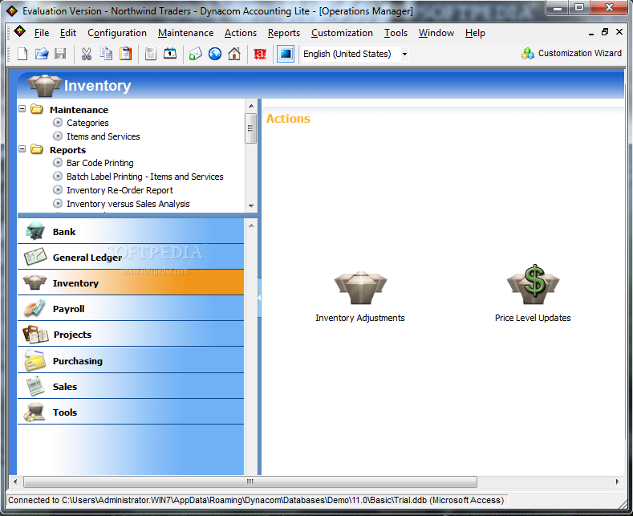Image resolution: width=633 pixels, height=516 pixels.
Task: Switch to the Projects module
Action: 131,335
